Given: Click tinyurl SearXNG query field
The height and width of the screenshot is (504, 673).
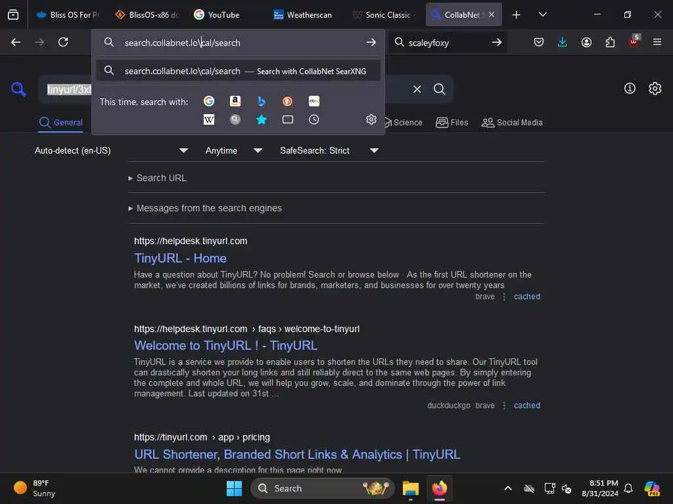Looking at the screenshot, I should (x=68, y=89).
